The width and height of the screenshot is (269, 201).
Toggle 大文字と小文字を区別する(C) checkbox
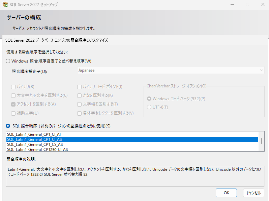[13, 95]
